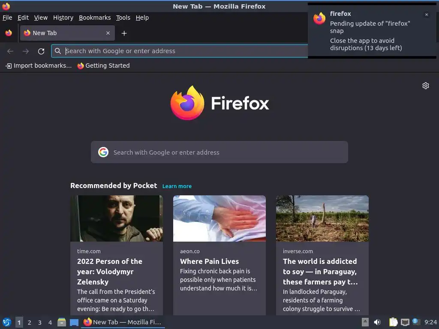This screenshot has height=329, width=439.
Task: Switch to workspace 4
Action: (50, 323)
